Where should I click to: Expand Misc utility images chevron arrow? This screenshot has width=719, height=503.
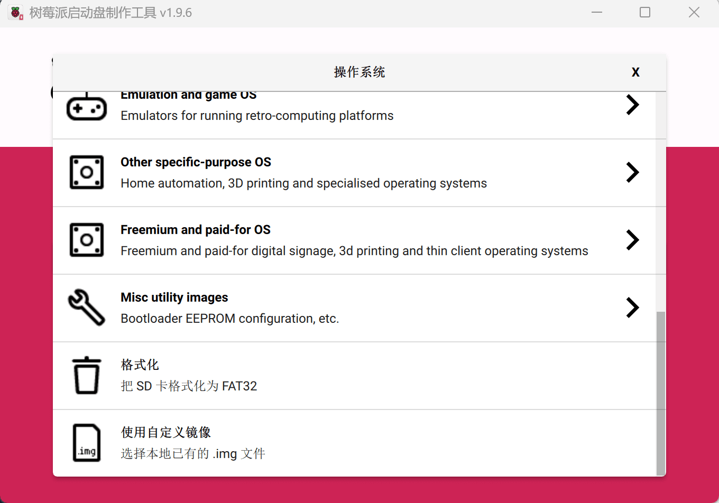coord(632,308)
